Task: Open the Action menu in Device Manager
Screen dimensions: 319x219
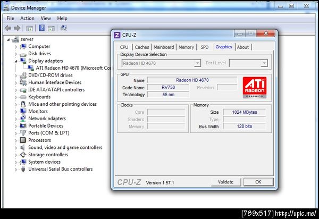Action: coord(27,18)
